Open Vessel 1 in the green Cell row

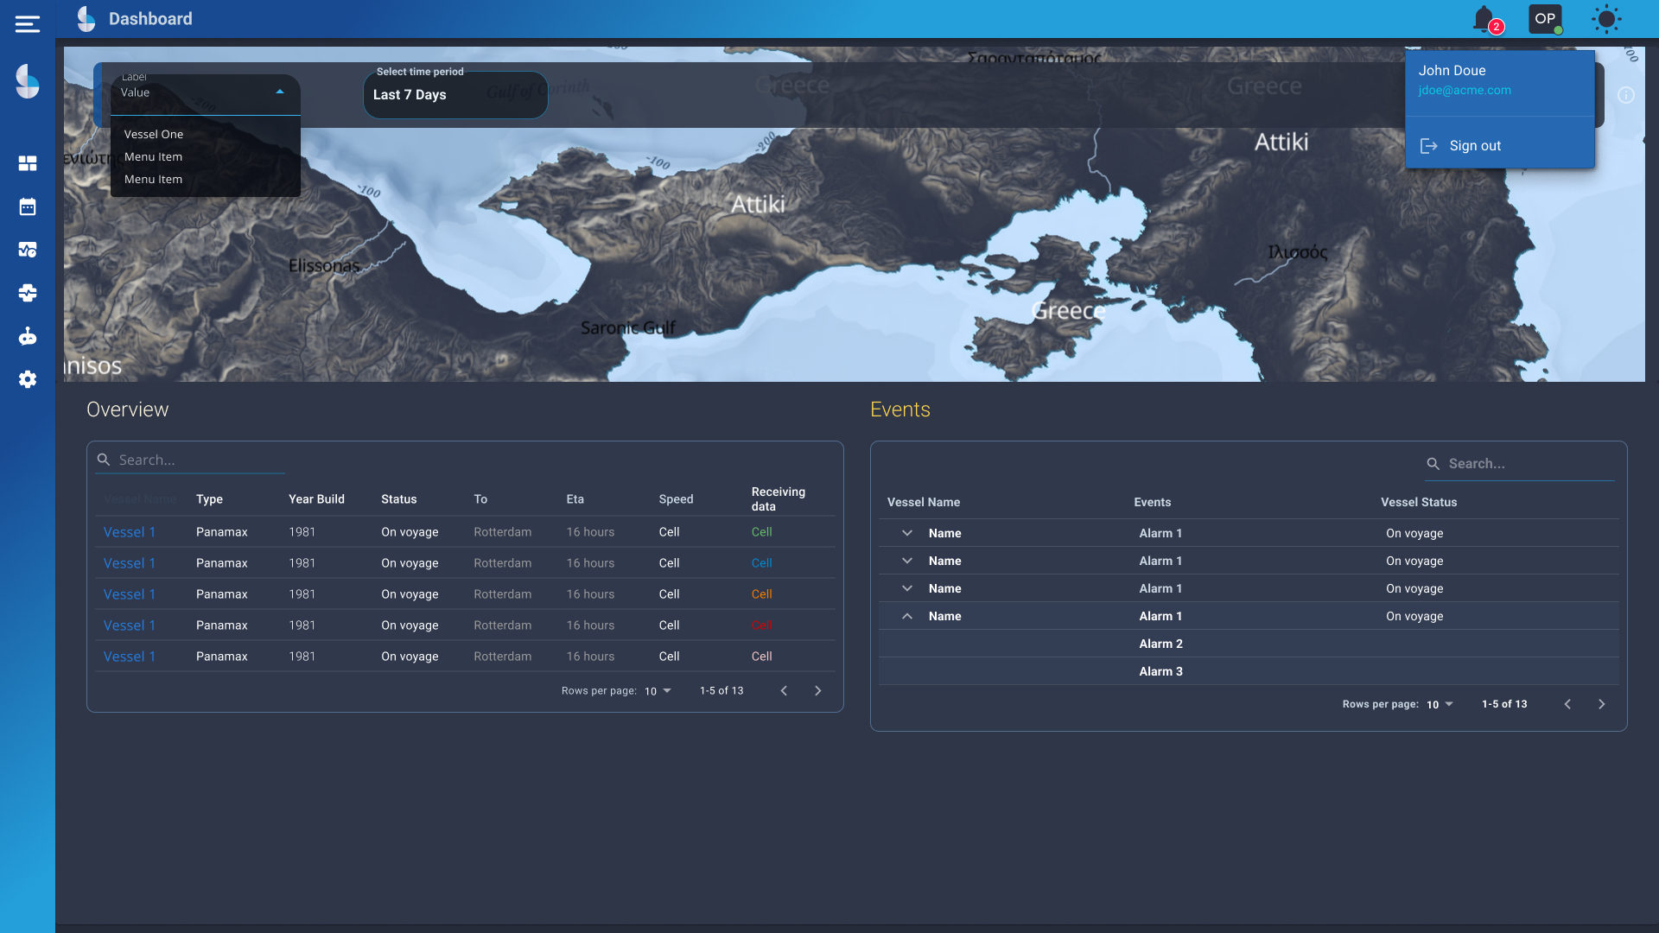pos(130,532)
